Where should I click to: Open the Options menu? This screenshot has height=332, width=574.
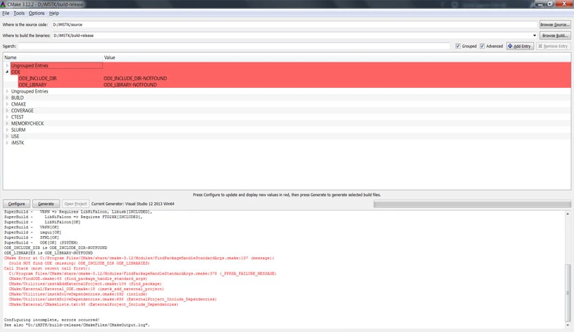pyautogui.click(x=36, y=13)
